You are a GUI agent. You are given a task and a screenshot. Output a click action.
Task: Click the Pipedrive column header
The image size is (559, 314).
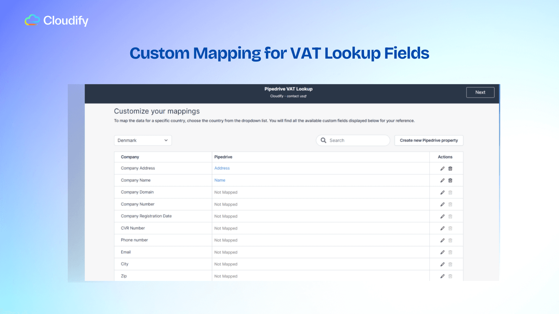(x=223, y=157)
